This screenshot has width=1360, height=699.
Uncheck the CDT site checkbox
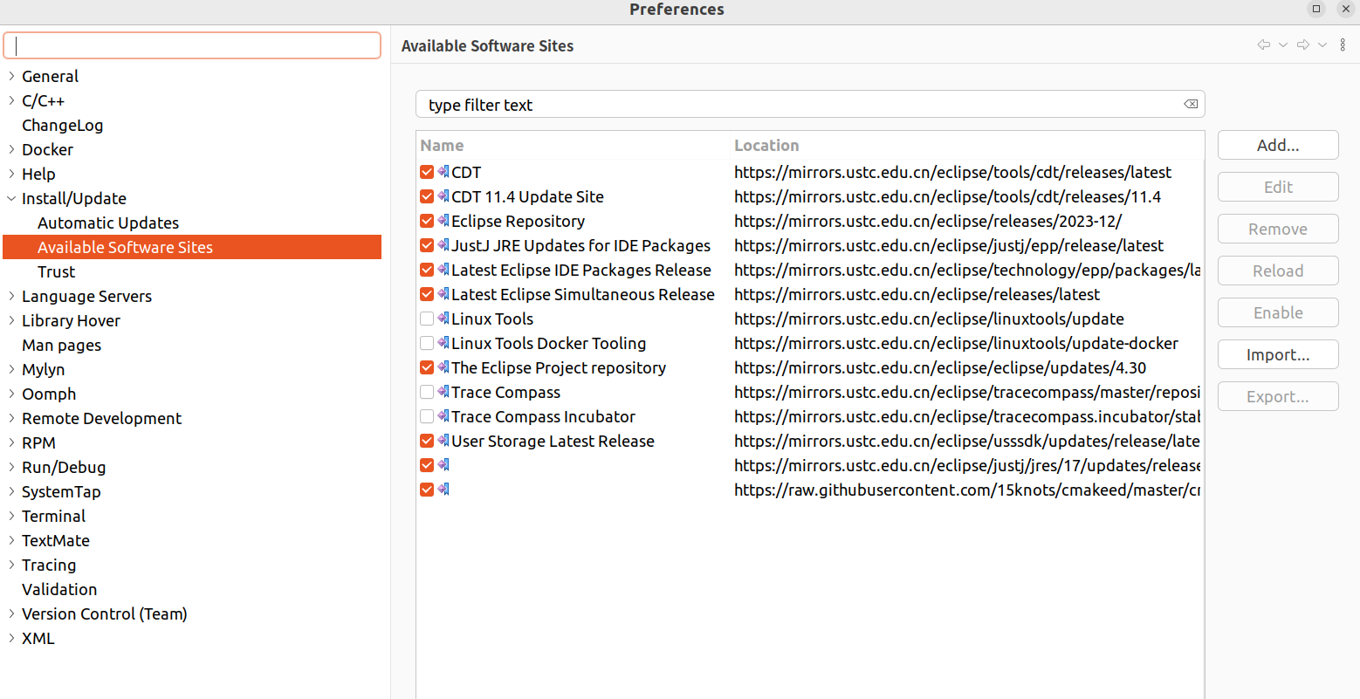[427, 172]
